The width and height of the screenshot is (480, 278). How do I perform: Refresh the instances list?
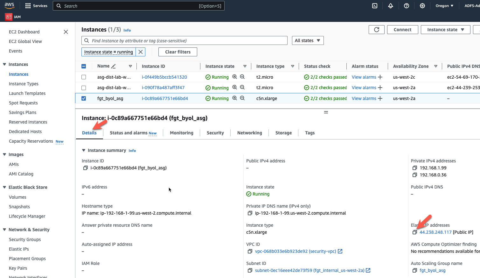tap(377, 30)
